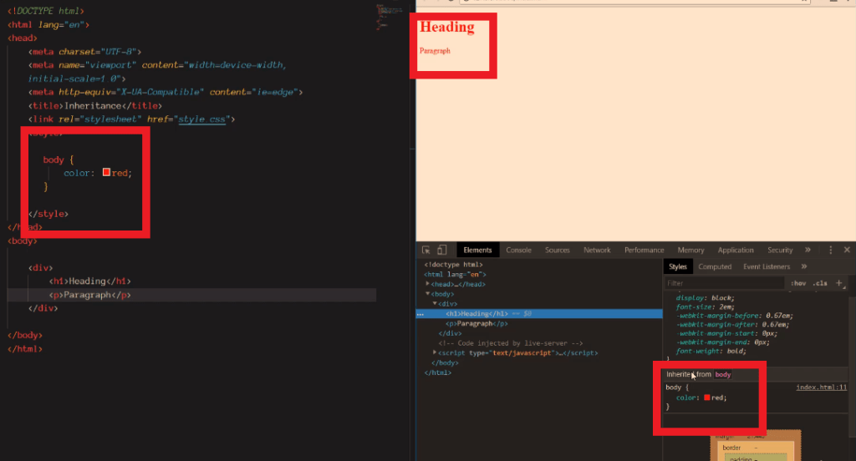Collapse the body node in DOM tree
The width and height of the screenshot is (856, 461).
pyautogui.click(x=428, y=294)
